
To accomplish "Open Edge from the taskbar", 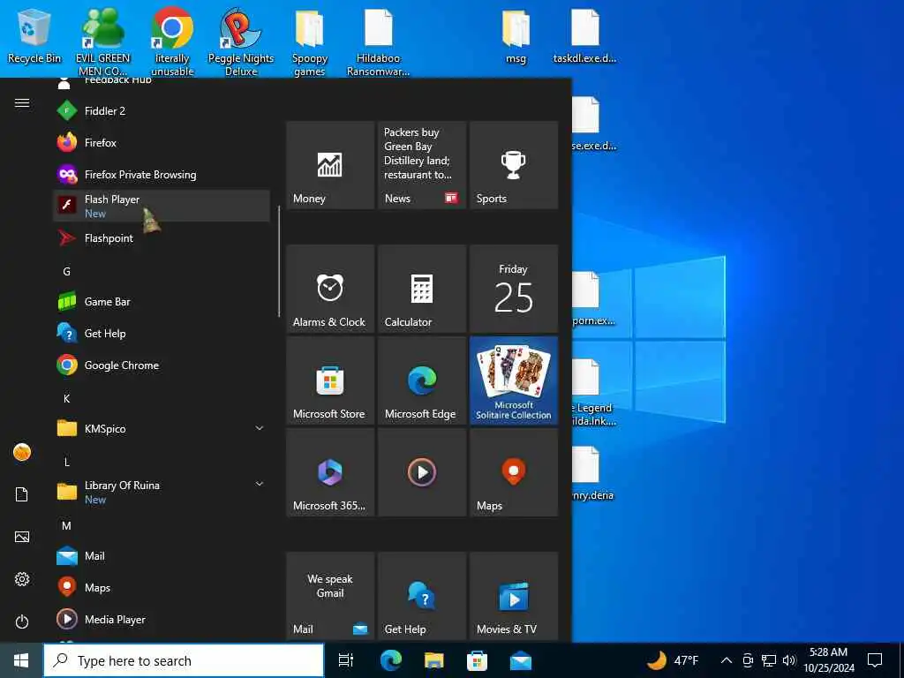I will pos(390,660).
